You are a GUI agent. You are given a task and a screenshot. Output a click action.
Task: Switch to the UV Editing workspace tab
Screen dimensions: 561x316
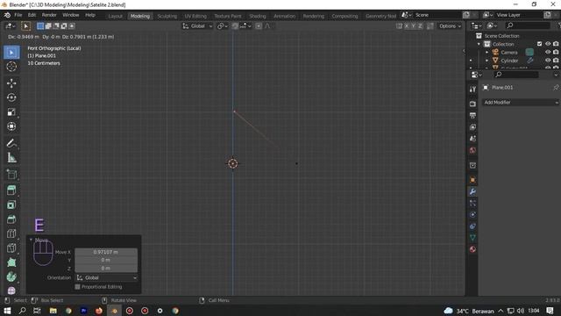195,16
